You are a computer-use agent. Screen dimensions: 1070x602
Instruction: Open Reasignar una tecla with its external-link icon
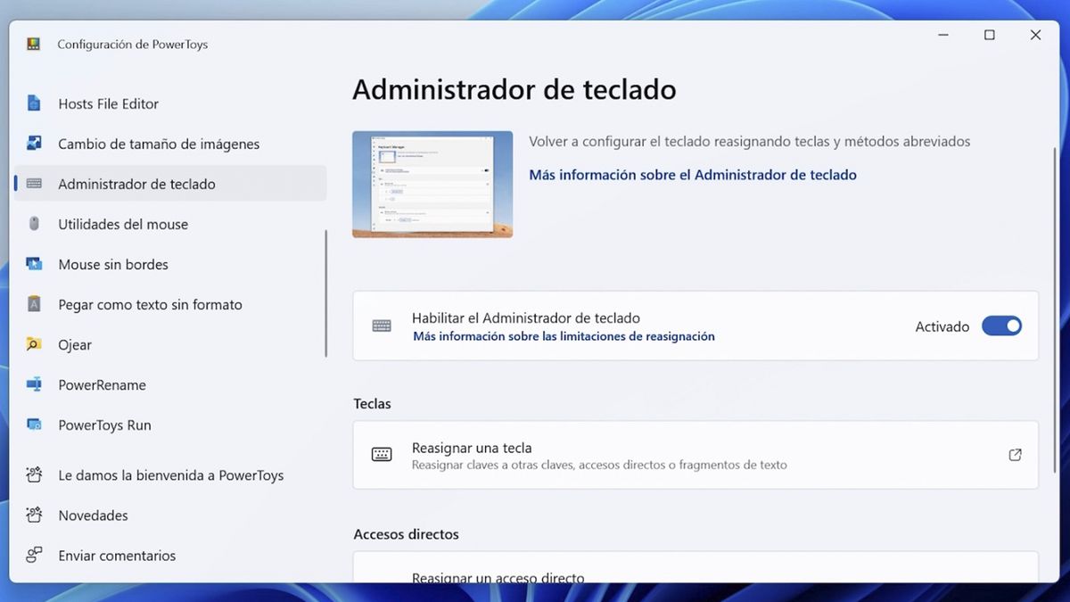coord(1015,454)
